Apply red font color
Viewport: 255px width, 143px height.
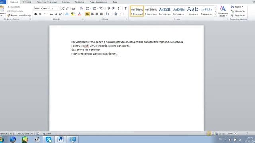[x=79, y=14]
